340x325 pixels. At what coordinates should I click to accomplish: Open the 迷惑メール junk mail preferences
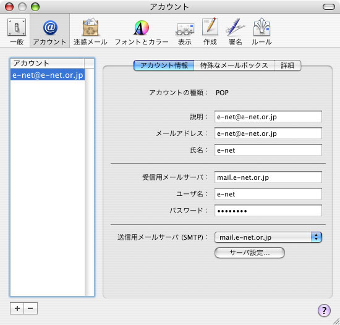click(90, 32)
